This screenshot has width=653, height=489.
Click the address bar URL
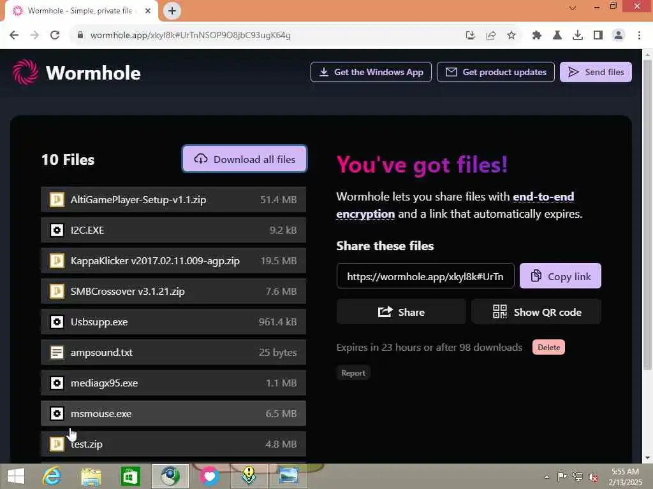[x=190, y=36]
